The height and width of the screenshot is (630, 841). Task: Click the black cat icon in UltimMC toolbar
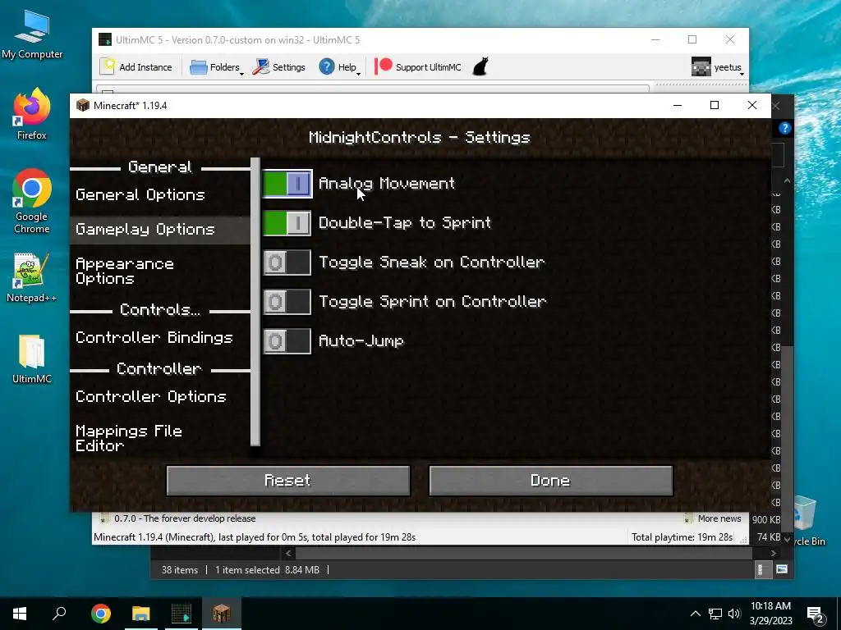tap(480, 67)
